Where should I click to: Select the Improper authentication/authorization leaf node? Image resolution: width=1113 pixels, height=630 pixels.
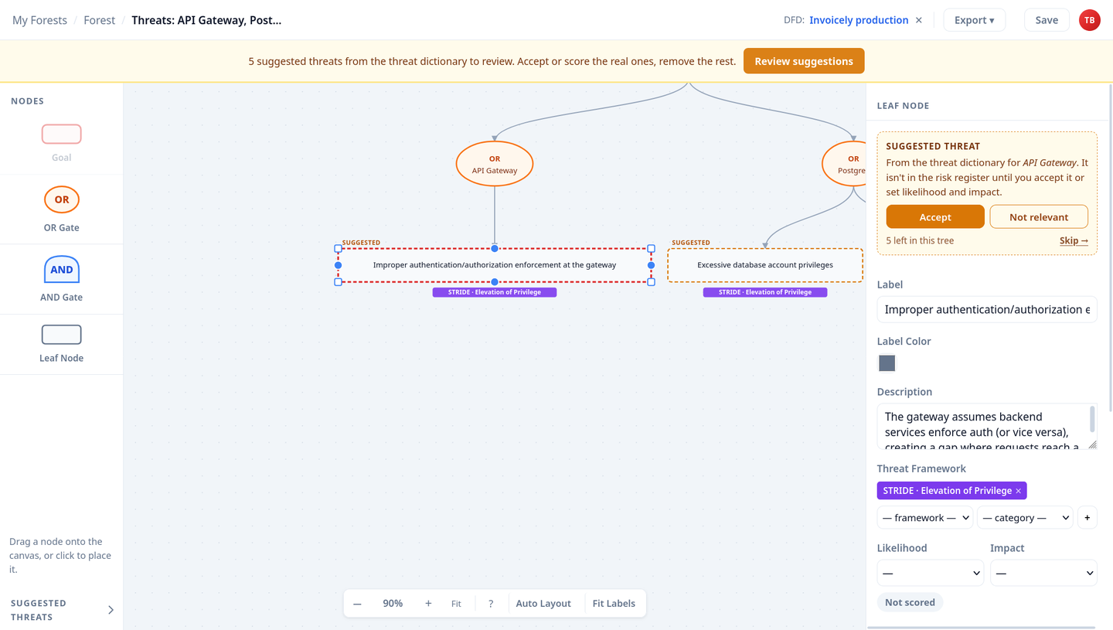(x=495, y=265)
